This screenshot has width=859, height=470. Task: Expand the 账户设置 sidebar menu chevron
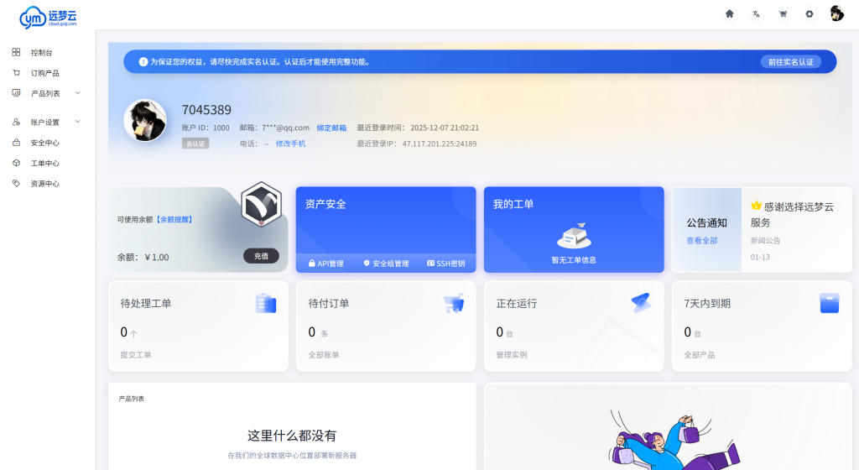(x=78, y=122)
